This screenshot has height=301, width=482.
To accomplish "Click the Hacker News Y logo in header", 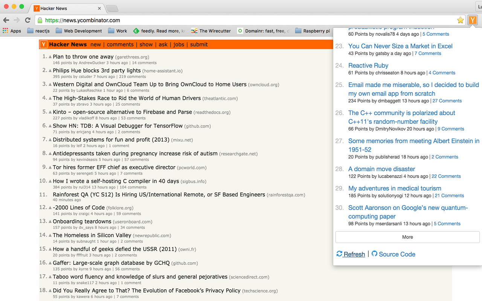I will (44, 44).
